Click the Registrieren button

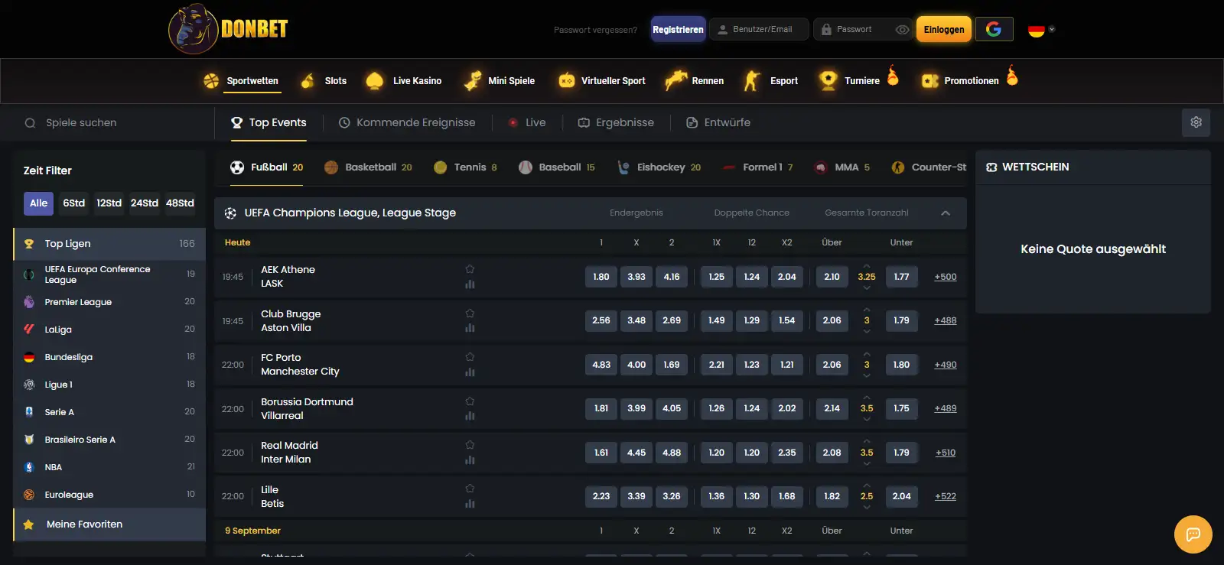tap(678, 29)
